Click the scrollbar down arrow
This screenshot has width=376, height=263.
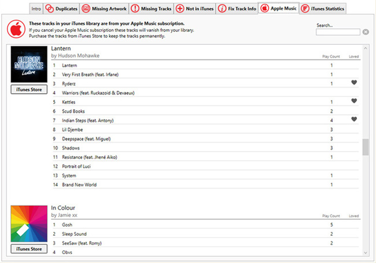click(366, 253)
